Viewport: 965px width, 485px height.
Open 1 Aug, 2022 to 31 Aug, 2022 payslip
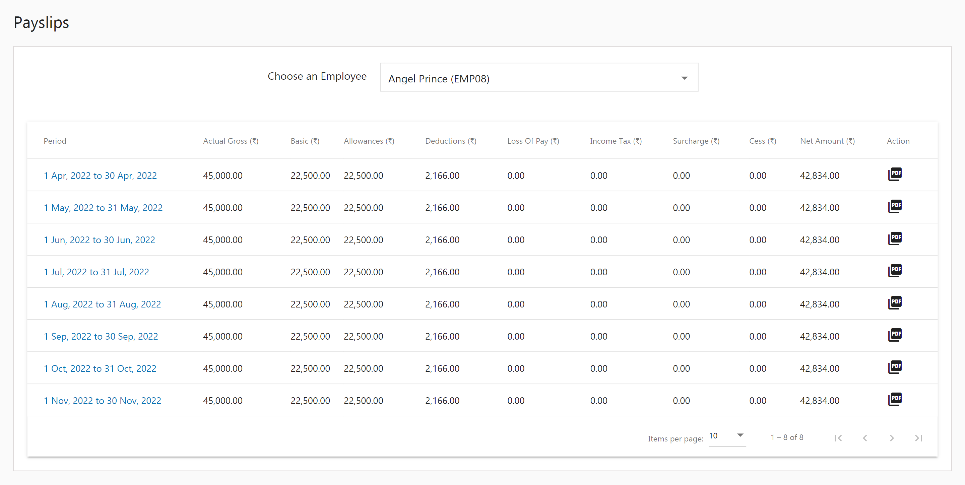(102, 304)
